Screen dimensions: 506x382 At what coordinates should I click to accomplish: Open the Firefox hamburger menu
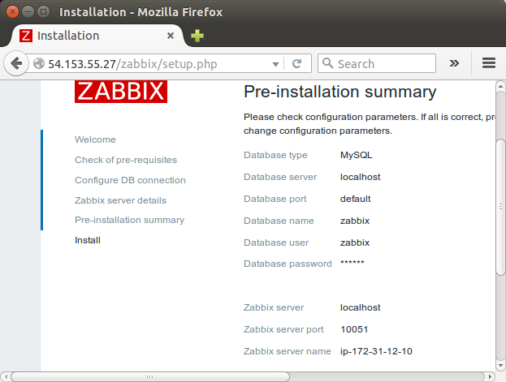click(489, 63)
